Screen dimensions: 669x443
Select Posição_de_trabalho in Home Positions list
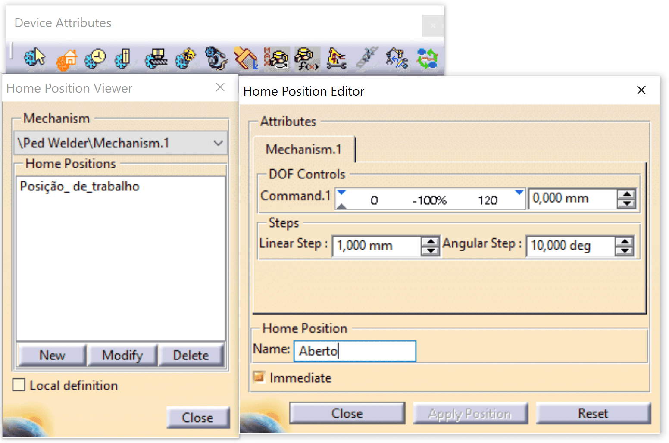tap(80, 186)
